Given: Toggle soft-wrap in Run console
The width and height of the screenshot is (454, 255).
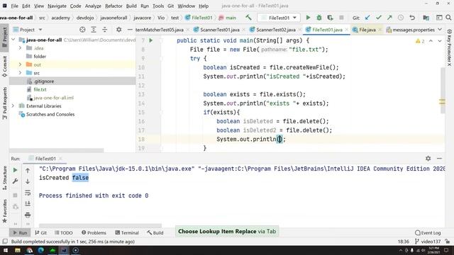Looking at the screenshot, I should coord(28,193).
